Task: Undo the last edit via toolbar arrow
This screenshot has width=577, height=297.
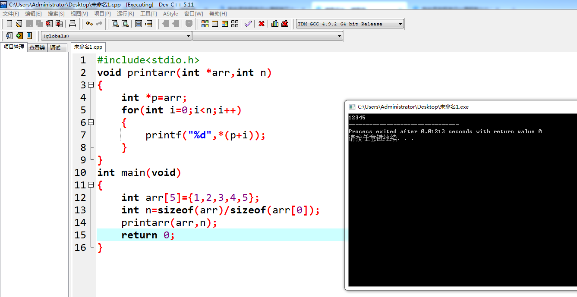Action: [x=89, y=24]
